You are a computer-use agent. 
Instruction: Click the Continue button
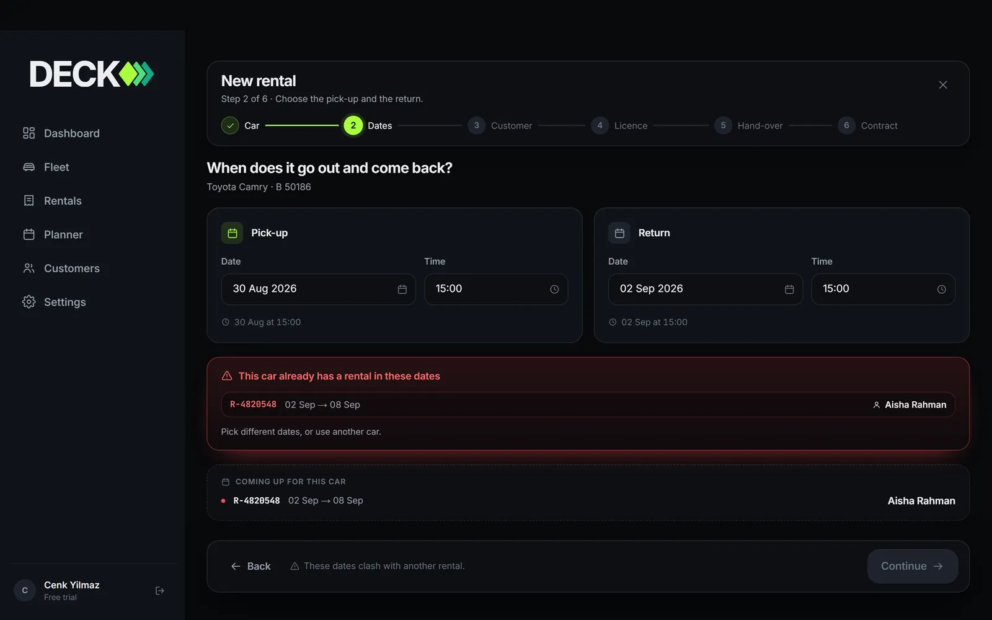click(x=912, y=566)
